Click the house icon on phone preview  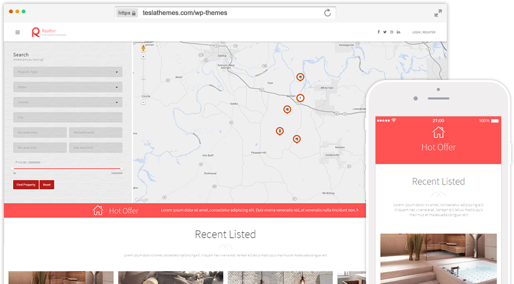(x=438, y=132)
